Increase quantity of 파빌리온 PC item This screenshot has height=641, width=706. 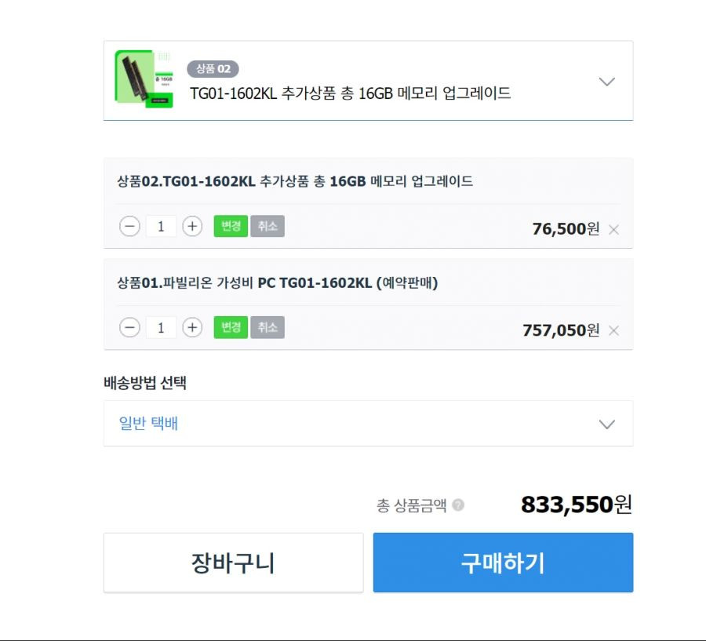pos(192,327)
